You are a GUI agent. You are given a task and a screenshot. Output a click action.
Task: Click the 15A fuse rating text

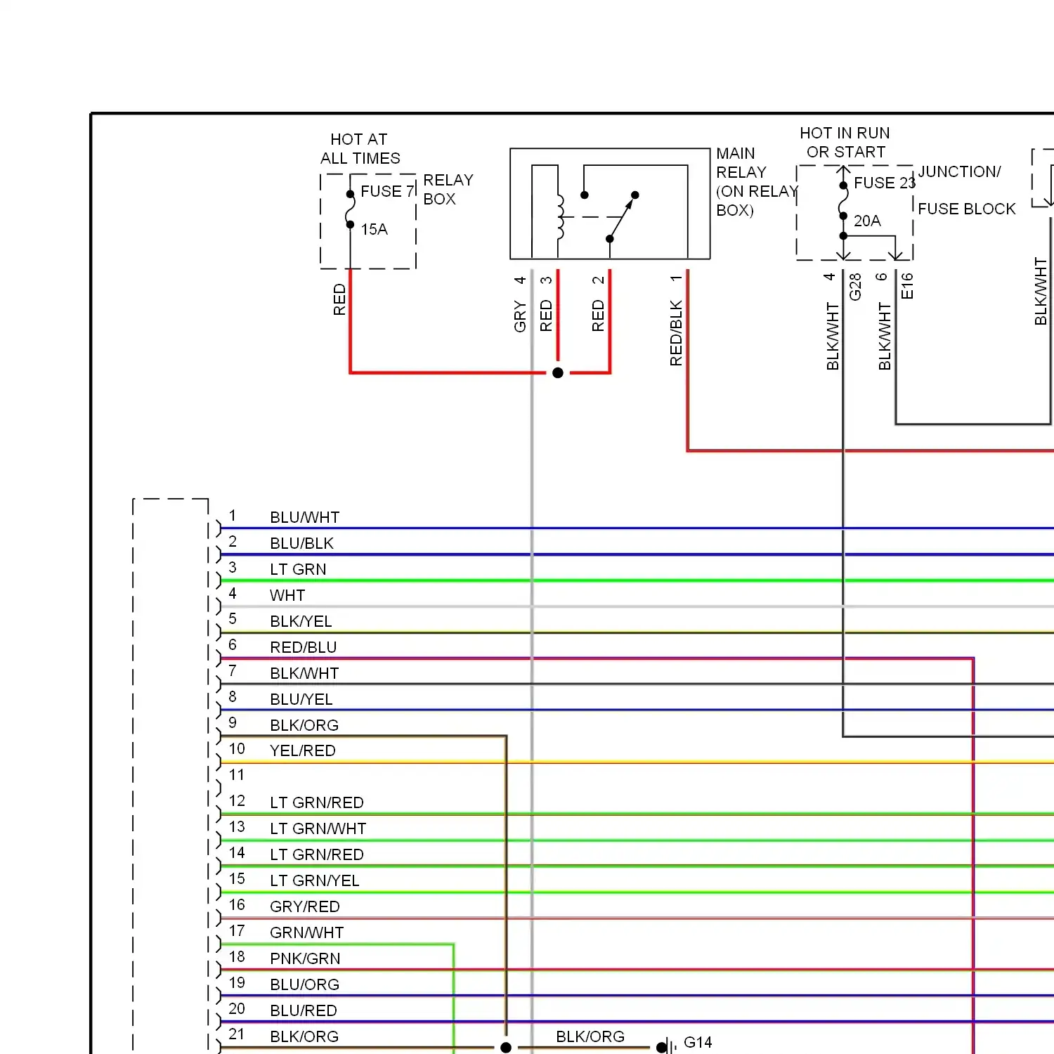tap(374, 229)
